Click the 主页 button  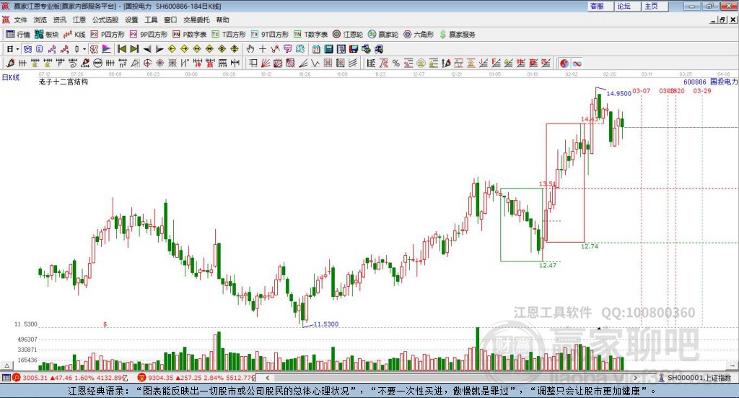click(x=655, y=6)
